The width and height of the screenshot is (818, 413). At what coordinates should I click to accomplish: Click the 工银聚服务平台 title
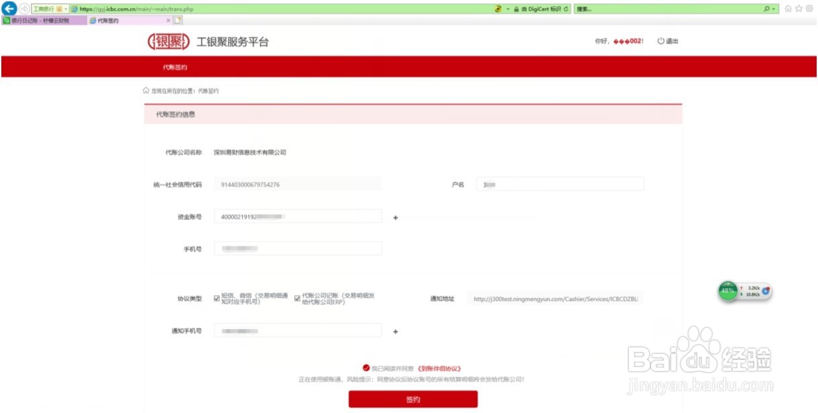coord(233,42)
